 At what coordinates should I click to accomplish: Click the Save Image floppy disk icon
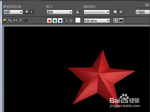pyautogui.click(x=5, y=20)
